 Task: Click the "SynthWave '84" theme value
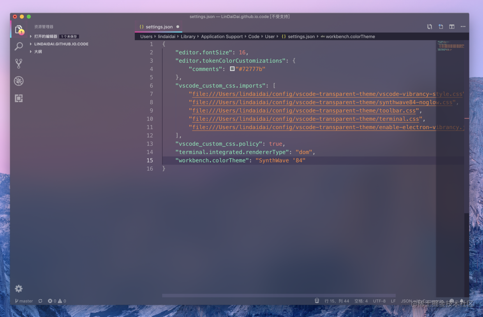click(280, 161)
